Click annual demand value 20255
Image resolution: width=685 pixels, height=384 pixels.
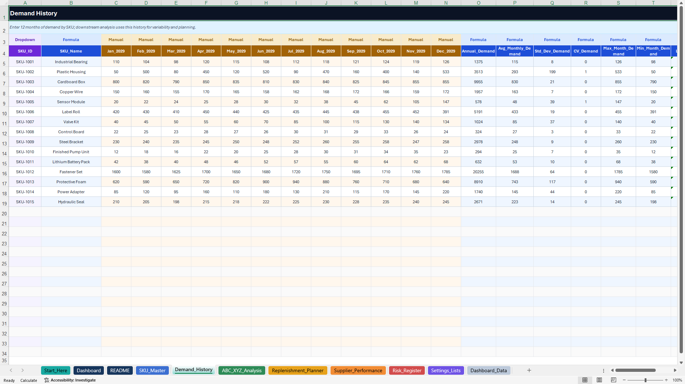478,172
